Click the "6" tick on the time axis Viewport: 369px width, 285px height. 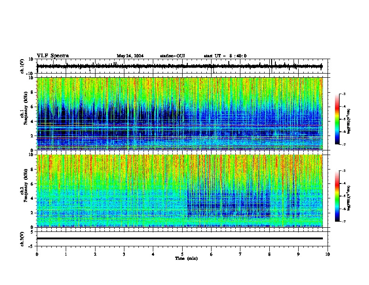[212, 254]
